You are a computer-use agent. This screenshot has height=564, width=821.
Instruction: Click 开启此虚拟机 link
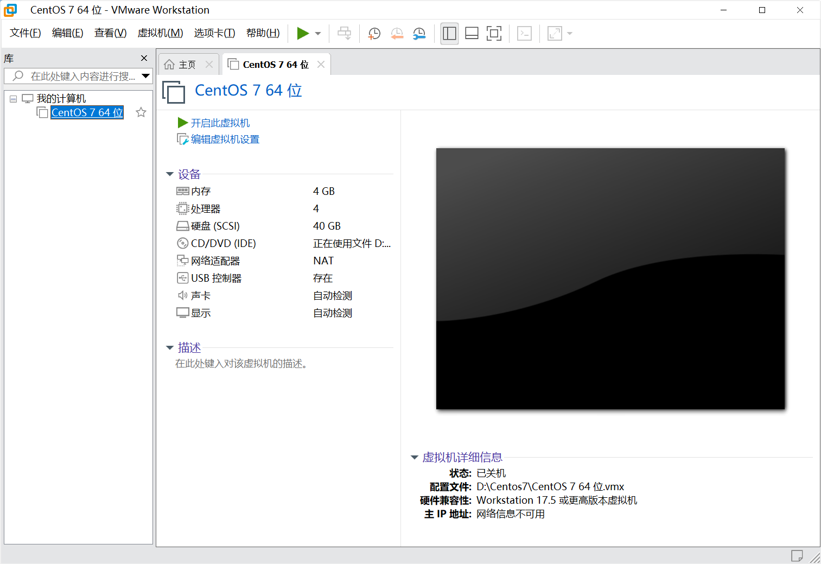click(x=220, y=123)
